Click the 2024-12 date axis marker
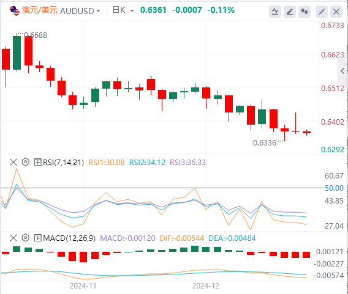The width and height of the screenshot is (348, 294). pyautogui.click(x=205, y=286)
